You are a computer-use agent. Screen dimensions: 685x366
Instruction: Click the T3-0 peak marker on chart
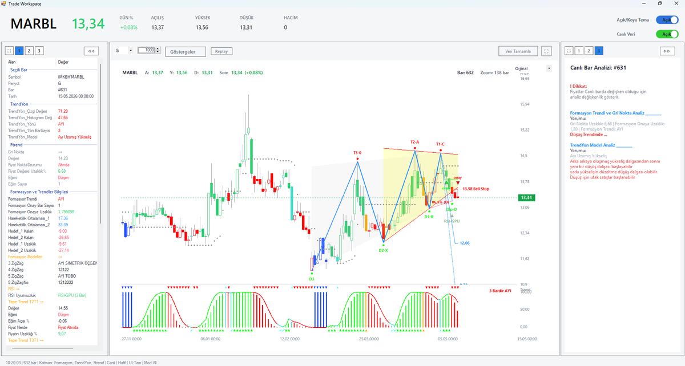tap(357, 153)
